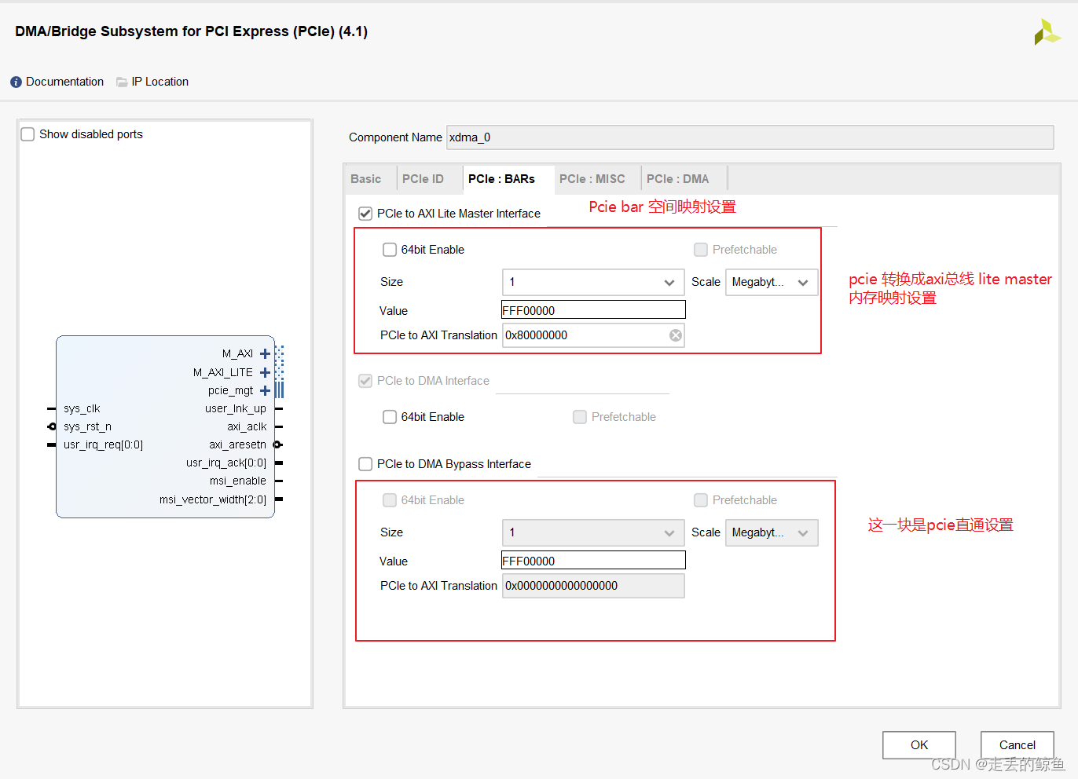Uncheck PCIe to AXI Lite Master Interface
Screen dimensions: 1078x779
point(365,214)
